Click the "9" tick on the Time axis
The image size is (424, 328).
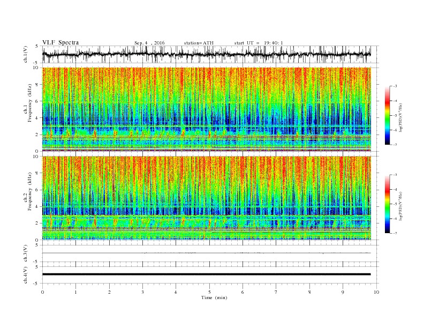tap(343, 292)
